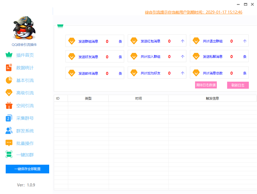Click the green icon above the stats panel
The image size is (257, 194).
pos(60,26)
